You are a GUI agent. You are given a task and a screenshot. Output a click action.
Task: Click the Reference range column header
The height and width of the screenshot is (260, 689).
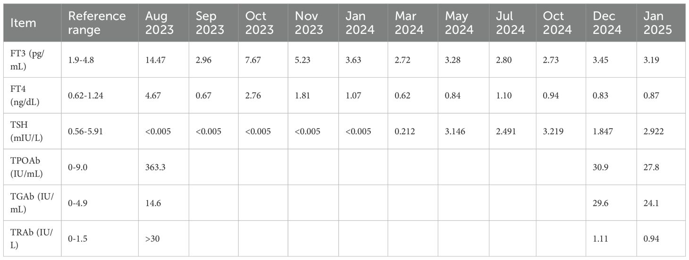[x=97, y=23]
